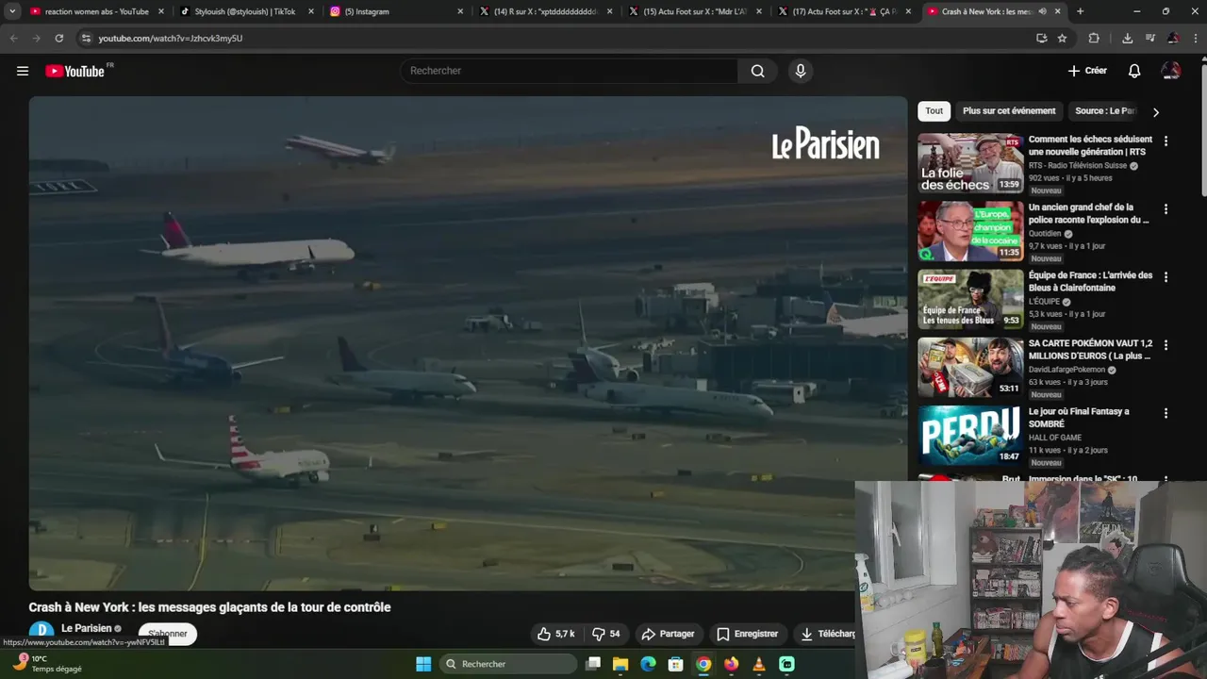Open DavidLafargePokemon channel link
The image size is (1207, 679).
(1066, 370)
